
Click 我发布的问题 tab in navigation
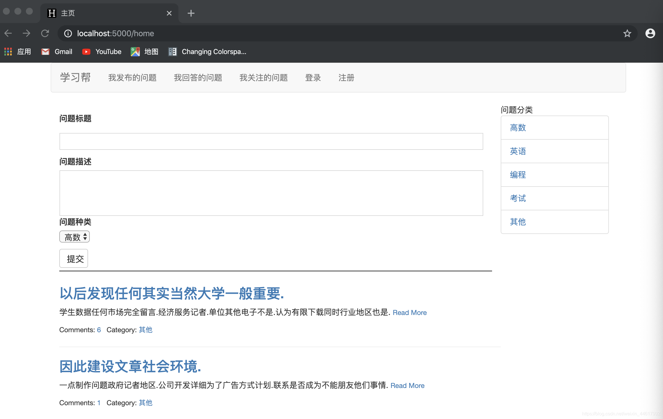pyautogui.click(x=133, y=77)
